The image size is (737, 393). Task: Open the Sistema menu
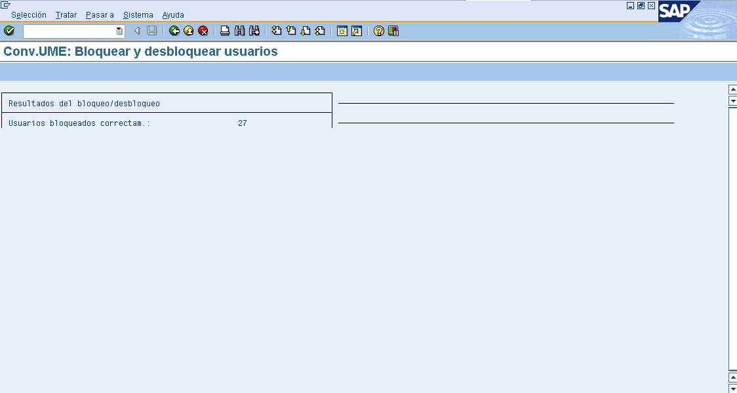pos(138,14)
